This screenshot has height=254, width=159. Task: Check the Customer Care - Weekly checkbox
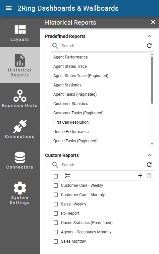[56, 186]
